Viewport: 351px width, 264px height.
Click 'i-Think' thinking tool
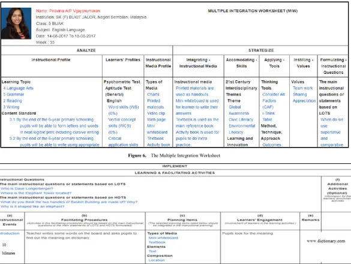click(269, 113)
